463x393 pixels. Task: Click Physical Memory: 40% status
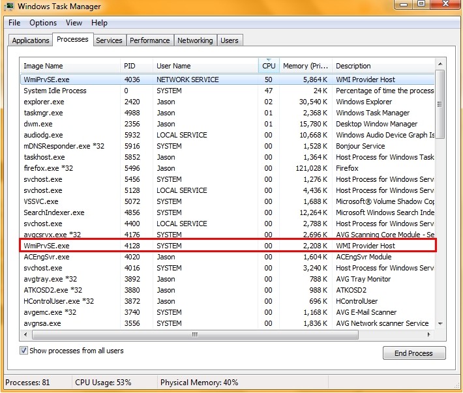pos(200,383)
